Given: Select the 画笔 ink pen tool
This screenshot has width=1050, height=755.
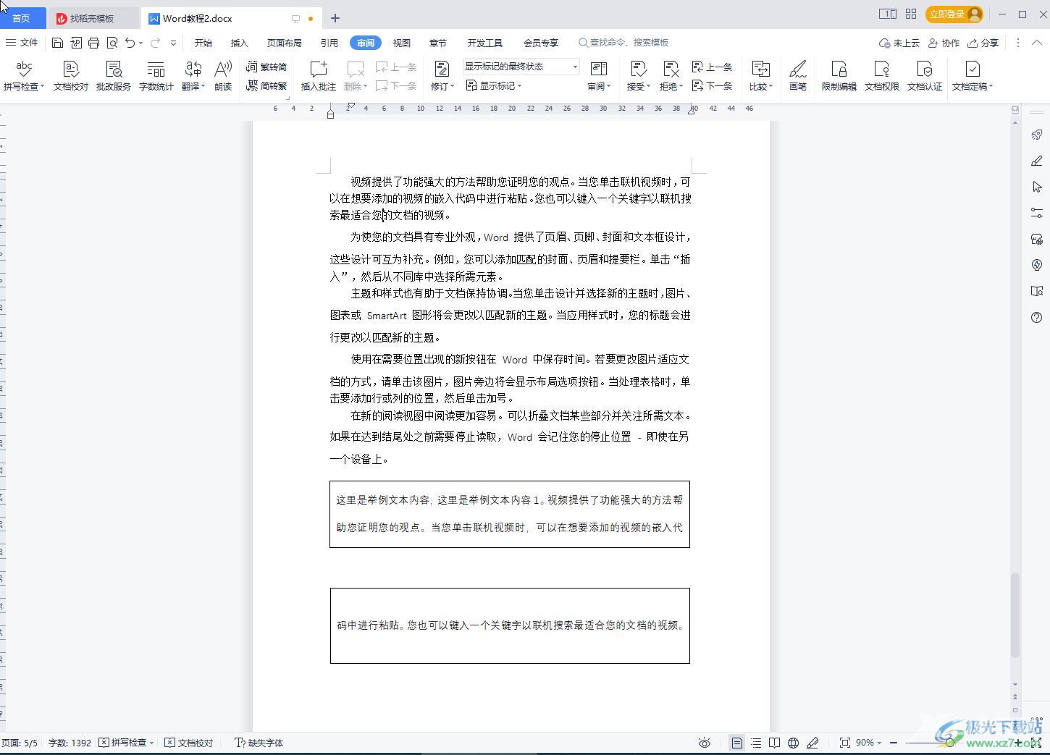Looking at the screenshot, I should coord(798,75).
